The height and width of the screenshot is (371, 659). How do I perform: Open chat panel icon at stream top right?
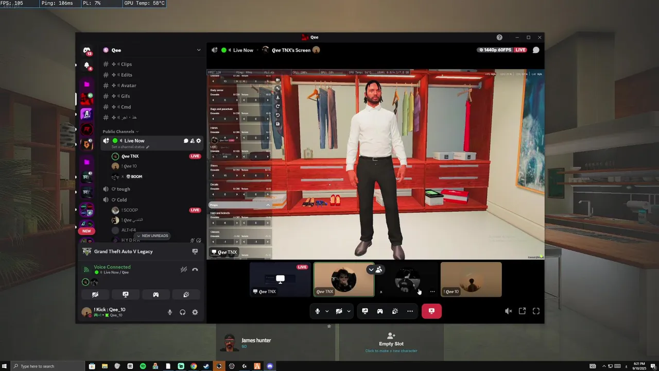536,50
